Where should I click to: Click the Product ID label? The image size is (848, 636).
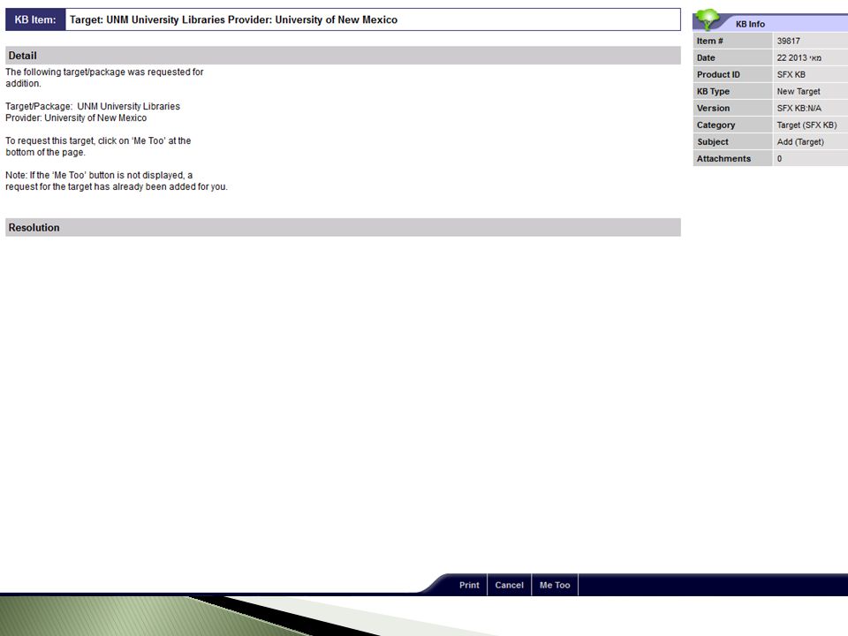coord(718,74)
